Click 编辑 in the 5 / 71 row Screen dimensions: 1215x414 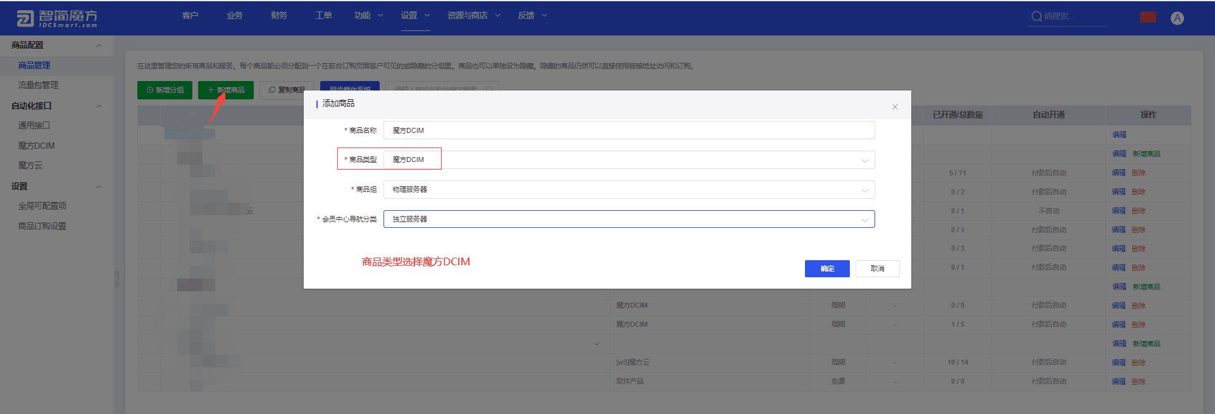coord(1119,173)
